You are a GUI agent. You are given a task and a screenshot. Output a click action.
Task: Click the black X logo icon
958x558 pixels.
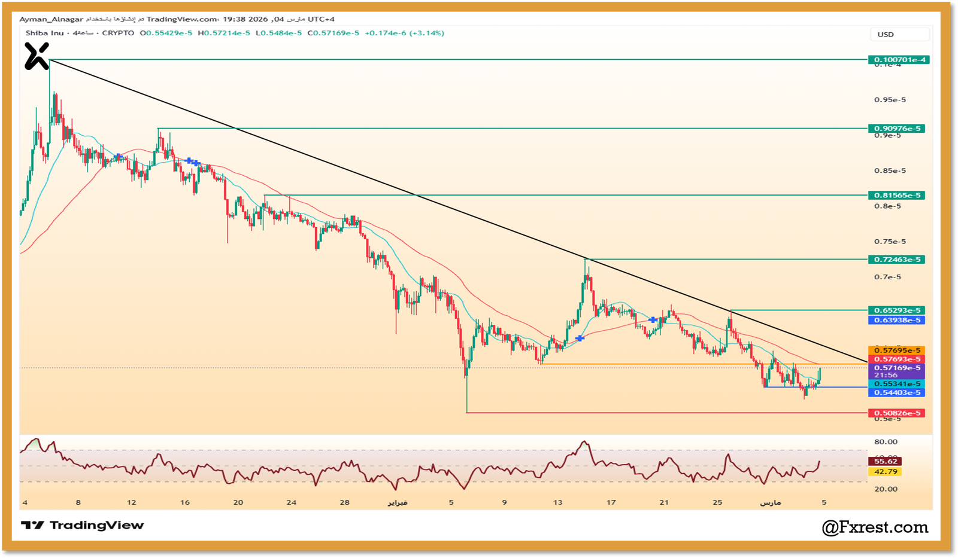tap(37, 56)
